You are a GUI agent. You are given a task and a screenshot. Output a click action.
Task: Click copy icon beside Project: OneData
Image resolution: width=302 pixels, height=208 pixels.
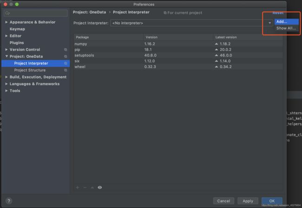[66, 56]
